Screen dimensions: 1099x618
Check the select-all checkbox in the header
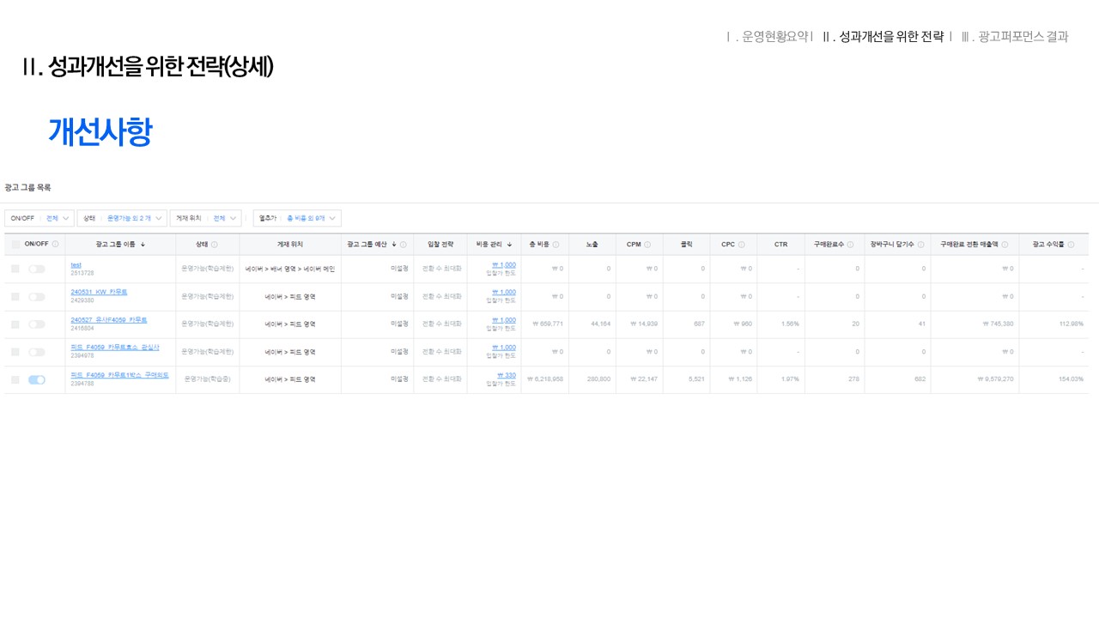(15, 245)
